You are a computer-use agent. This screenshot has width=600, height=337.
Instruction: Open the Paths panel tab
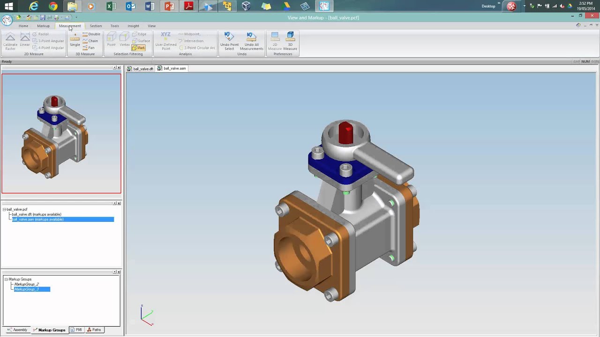click(94, 330)
